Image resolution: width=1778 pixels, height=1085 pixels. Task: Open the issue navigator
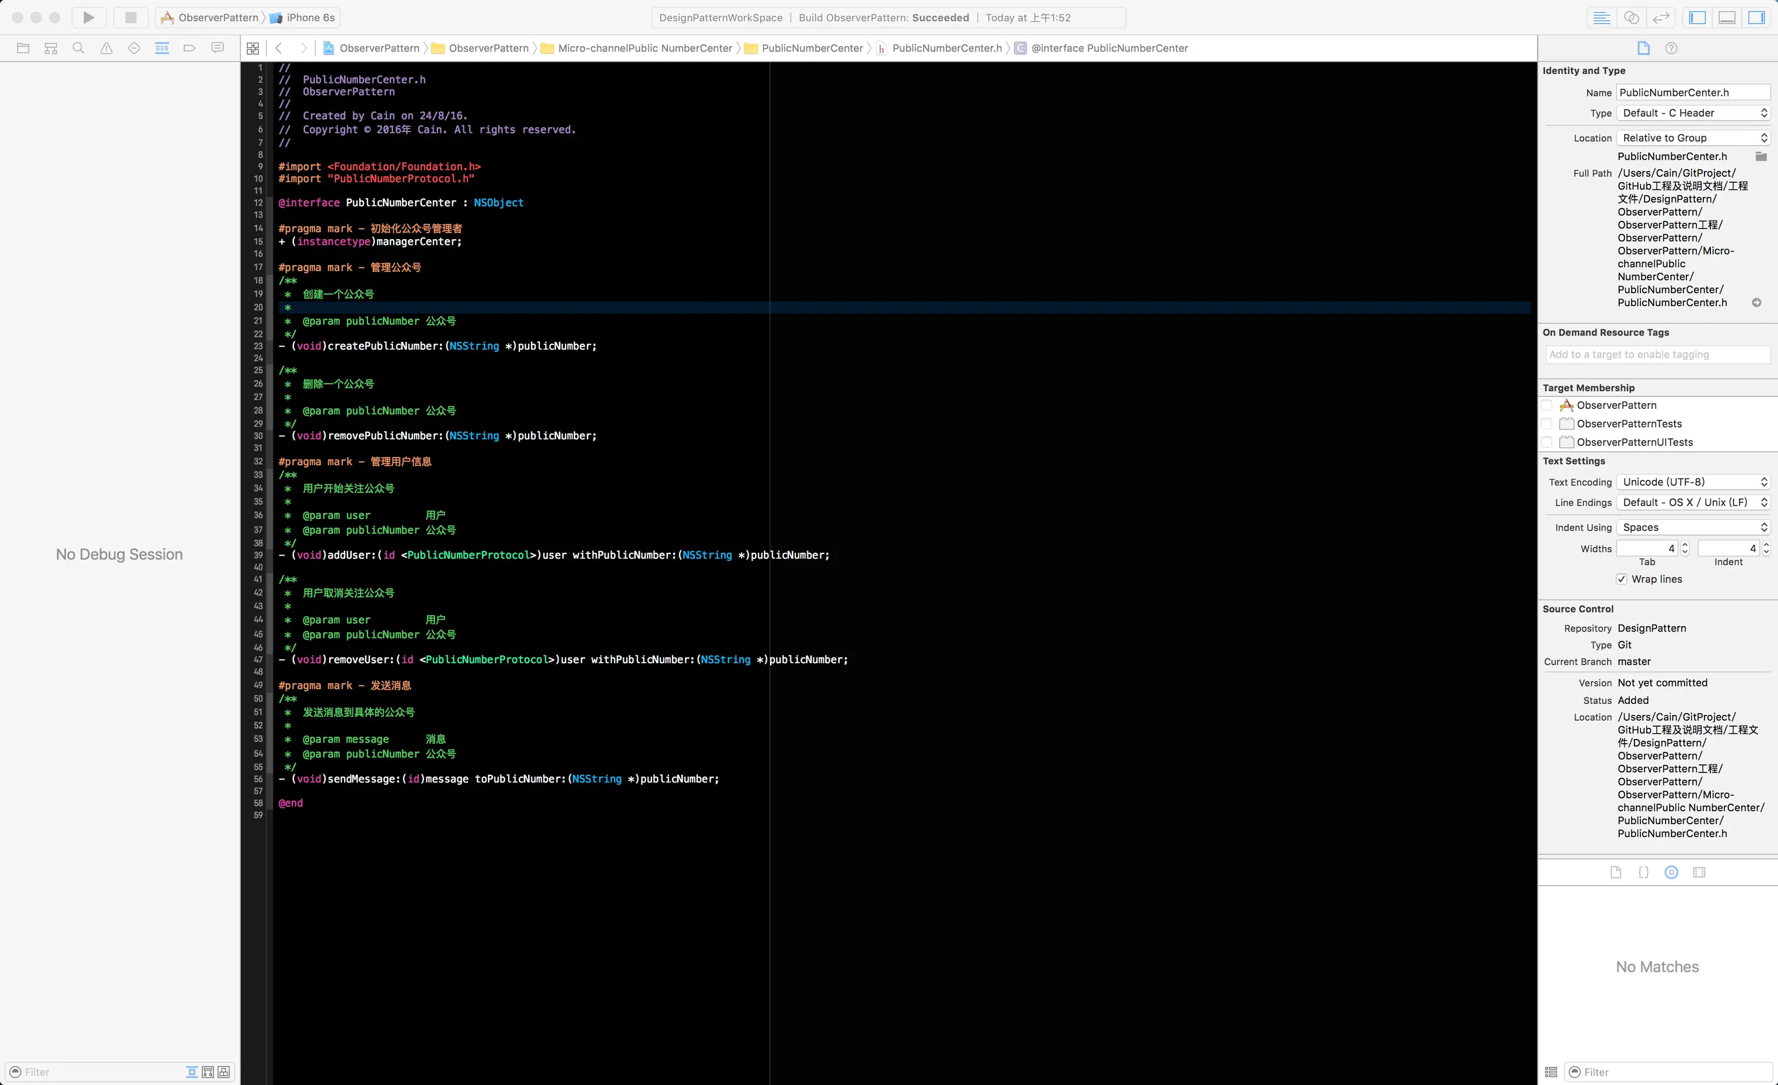[106, 48]
